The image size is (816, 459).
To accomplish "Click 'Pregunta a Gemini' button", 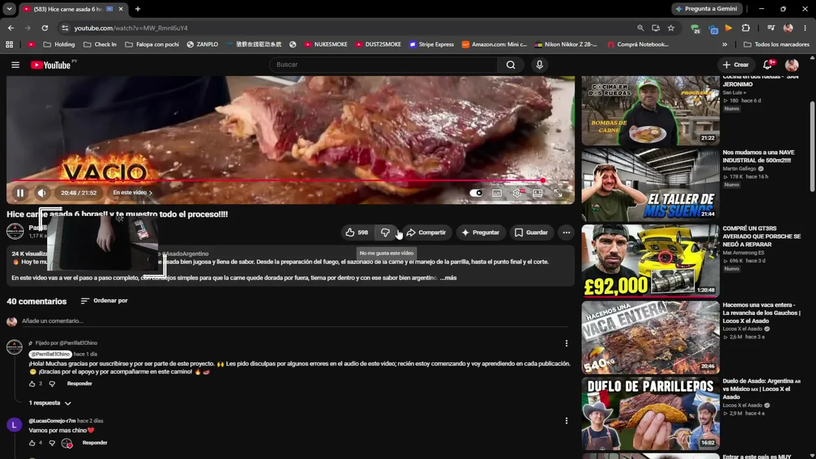I will pos(707,9).
